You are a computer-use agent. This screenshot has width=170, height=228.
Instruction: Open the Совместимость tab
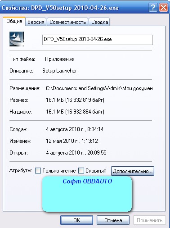(67, 22)
